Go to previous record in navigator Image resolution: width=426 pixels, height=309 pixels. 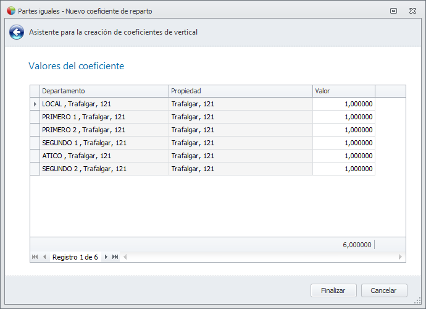[x=44, y=257]
